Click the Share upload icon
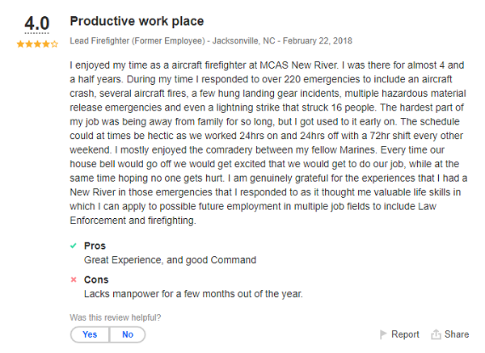 436,334
